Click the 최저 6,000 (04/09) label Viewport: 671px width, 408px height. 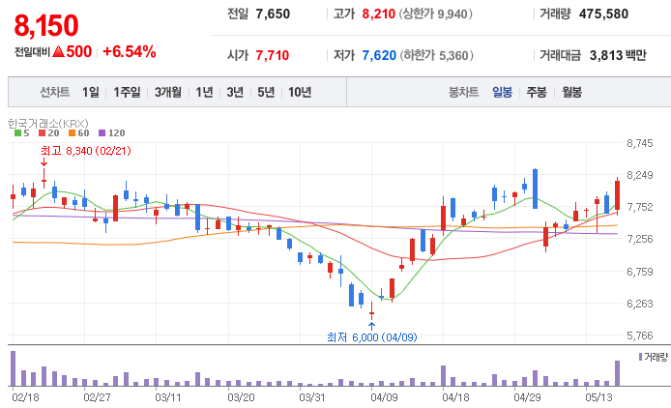click(x=372, y=337)
